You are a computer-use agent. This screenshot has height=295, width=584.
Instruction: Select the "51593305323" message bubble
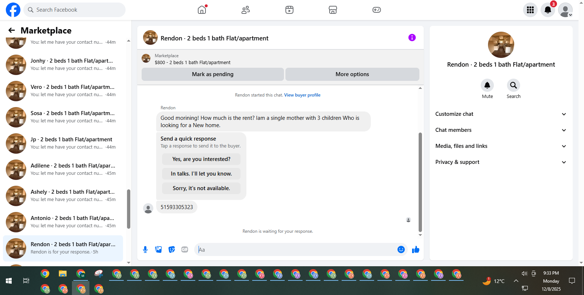[177, 207]
